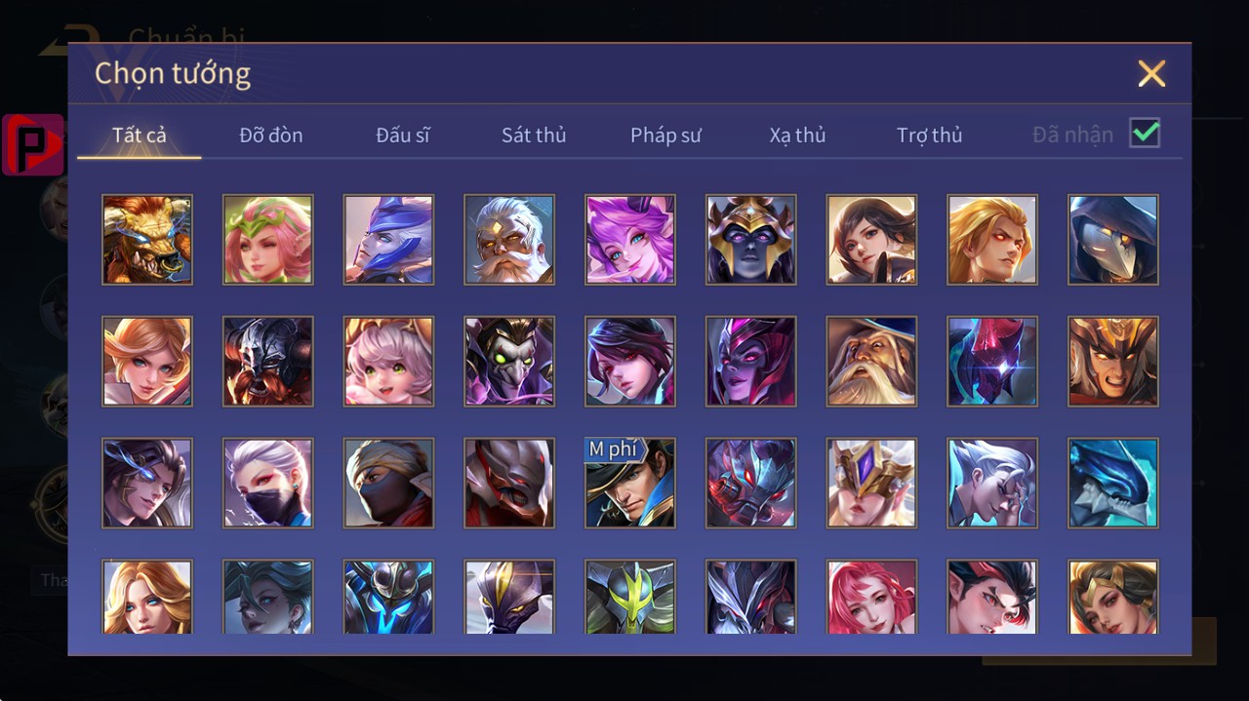Close the Chọn tướng dialog

tap(1151, 73)
